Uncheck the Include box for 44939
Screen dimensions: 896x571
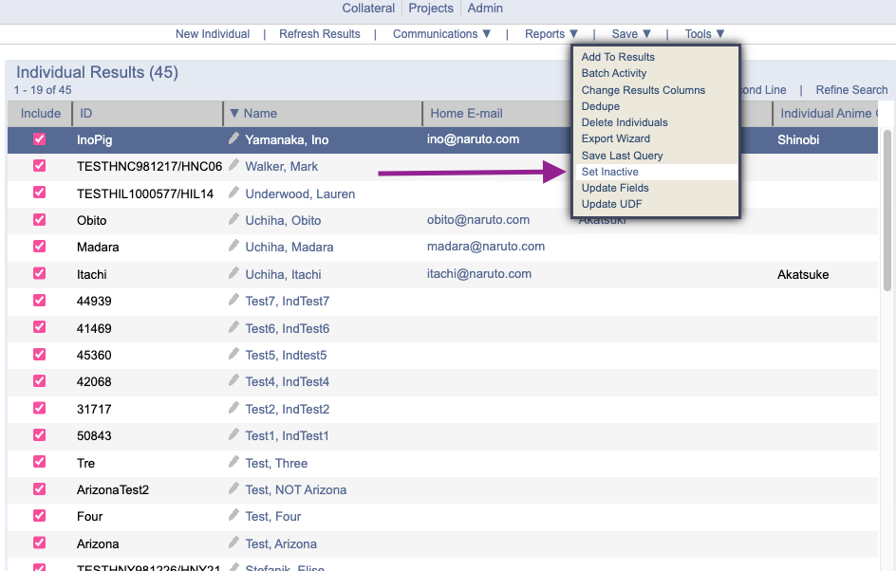[40, 301]
